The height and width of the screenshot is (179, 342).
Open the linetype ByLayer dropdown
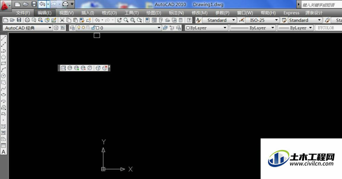pyautogui.click(x=273, y=28)
